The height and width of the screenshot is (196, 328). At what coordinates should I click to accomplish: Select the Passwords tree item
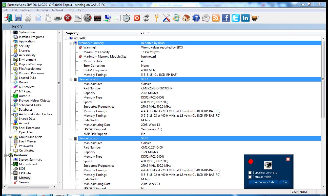[26, 146]
